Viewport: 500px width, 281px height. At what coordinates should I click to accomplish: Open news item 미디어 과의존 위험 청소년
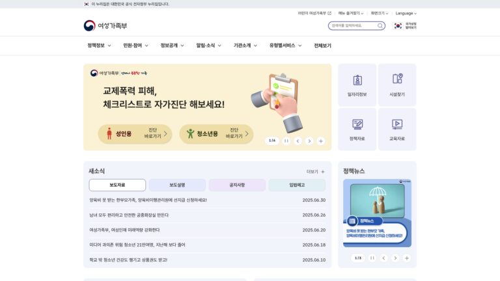(x=137, y=245)
